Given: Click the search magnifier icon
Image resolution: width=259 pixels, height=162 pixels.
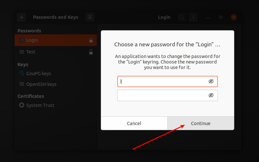Looking at the screenshot, I should pyautogui.click(x=182, y=17).
